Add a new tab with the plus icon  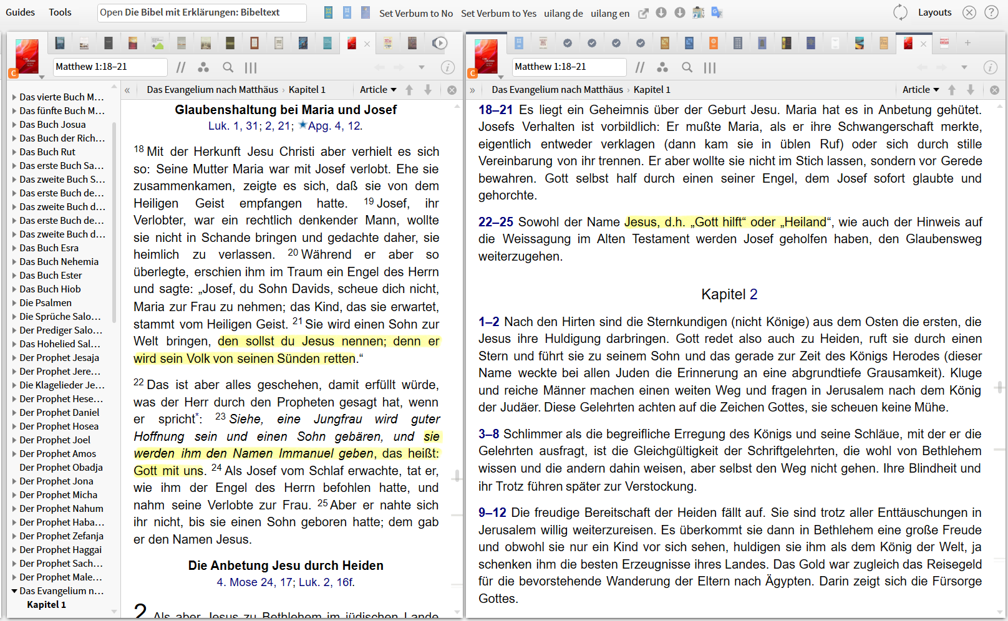967,43
